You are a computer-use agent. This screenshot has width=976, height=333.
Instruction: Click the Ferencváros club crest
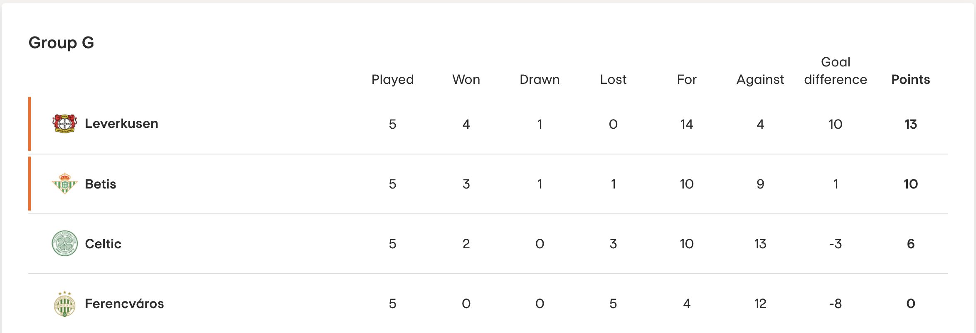64,304
